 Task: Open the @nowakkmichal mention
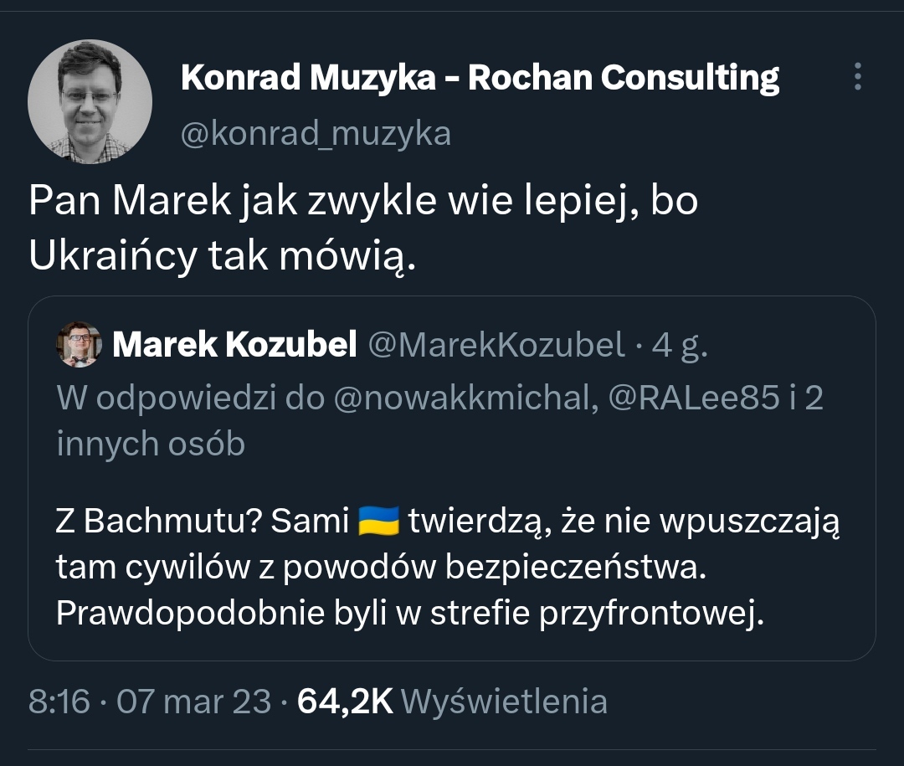click(x=464, y=398)
